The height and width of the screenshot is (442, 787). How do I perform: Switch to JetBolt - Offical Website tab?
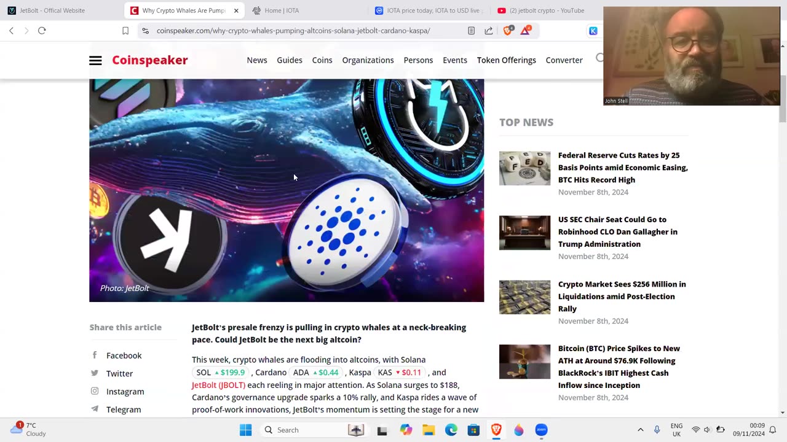coord(53,10)
